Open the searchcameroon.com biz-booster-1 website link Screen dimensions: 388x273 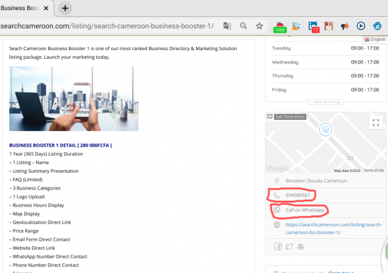tap(334, 228)
